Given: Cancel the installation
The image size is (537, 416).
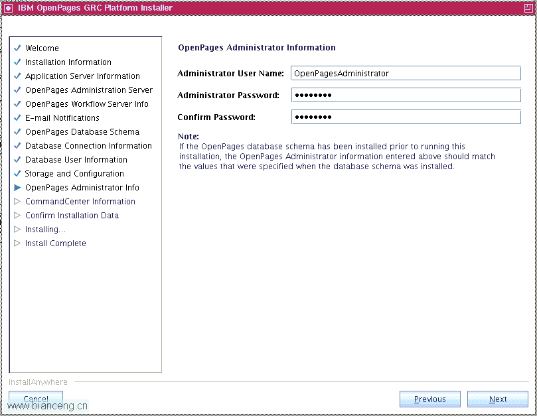Looking at the screenshot, I should coord(36,399).
